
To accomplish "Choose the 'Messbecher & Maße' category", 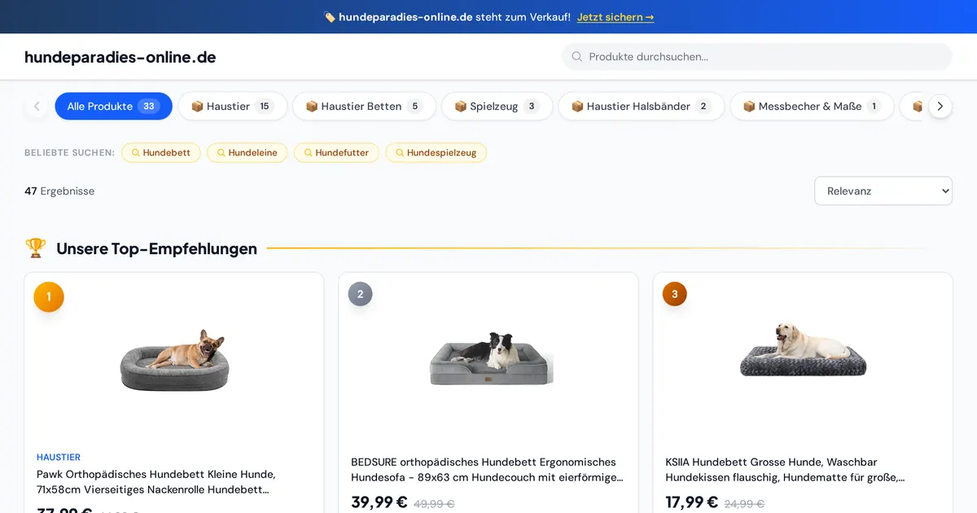I will click(813, 106).
